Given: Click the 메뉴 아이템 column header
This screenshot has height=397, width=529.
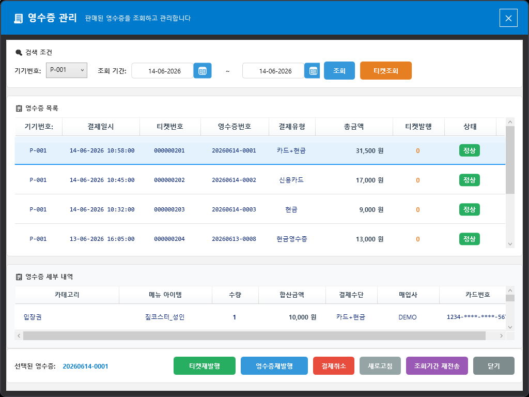Looking at the screenshot, I should point(165,295).
